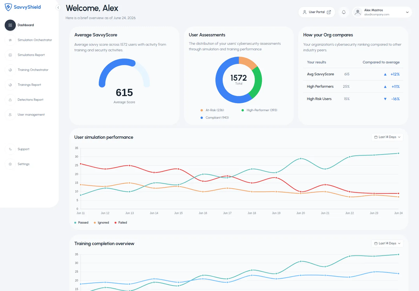Toggle the Compliant (943) legend entry

[214, 118]
